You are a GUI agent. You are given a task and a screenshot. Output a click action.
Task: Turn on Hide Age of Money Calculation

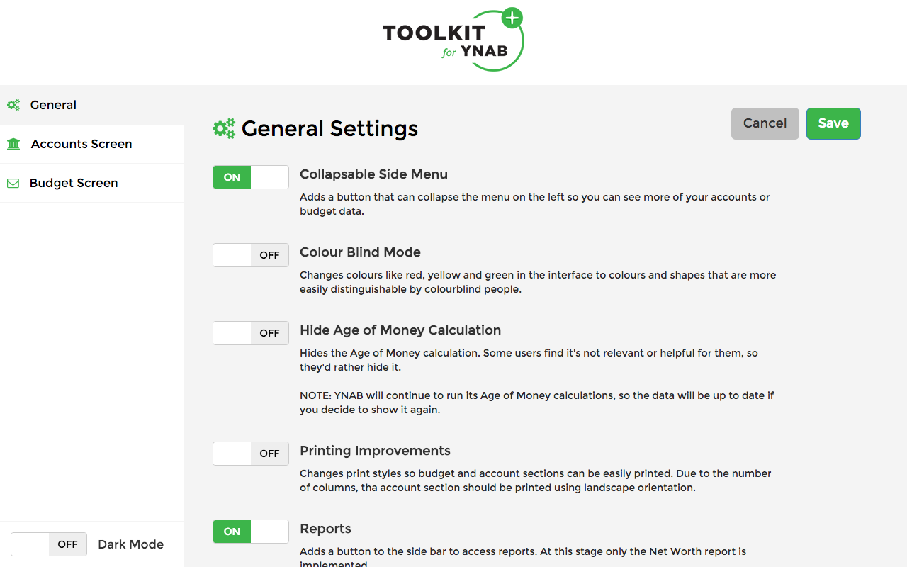[250, 332]
